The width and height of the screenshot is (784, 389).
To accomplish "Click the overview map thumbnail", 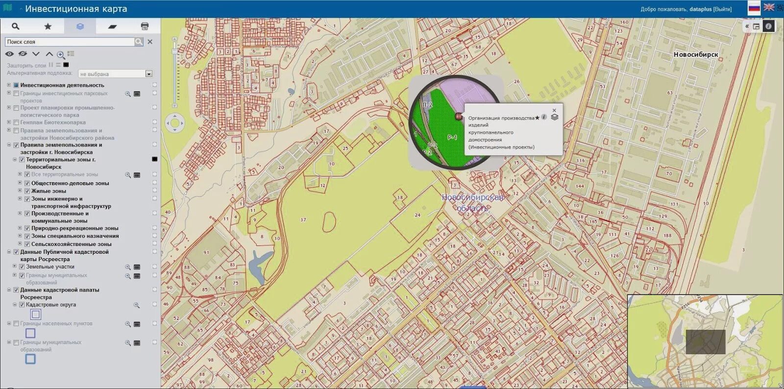I will coord(705,341).
